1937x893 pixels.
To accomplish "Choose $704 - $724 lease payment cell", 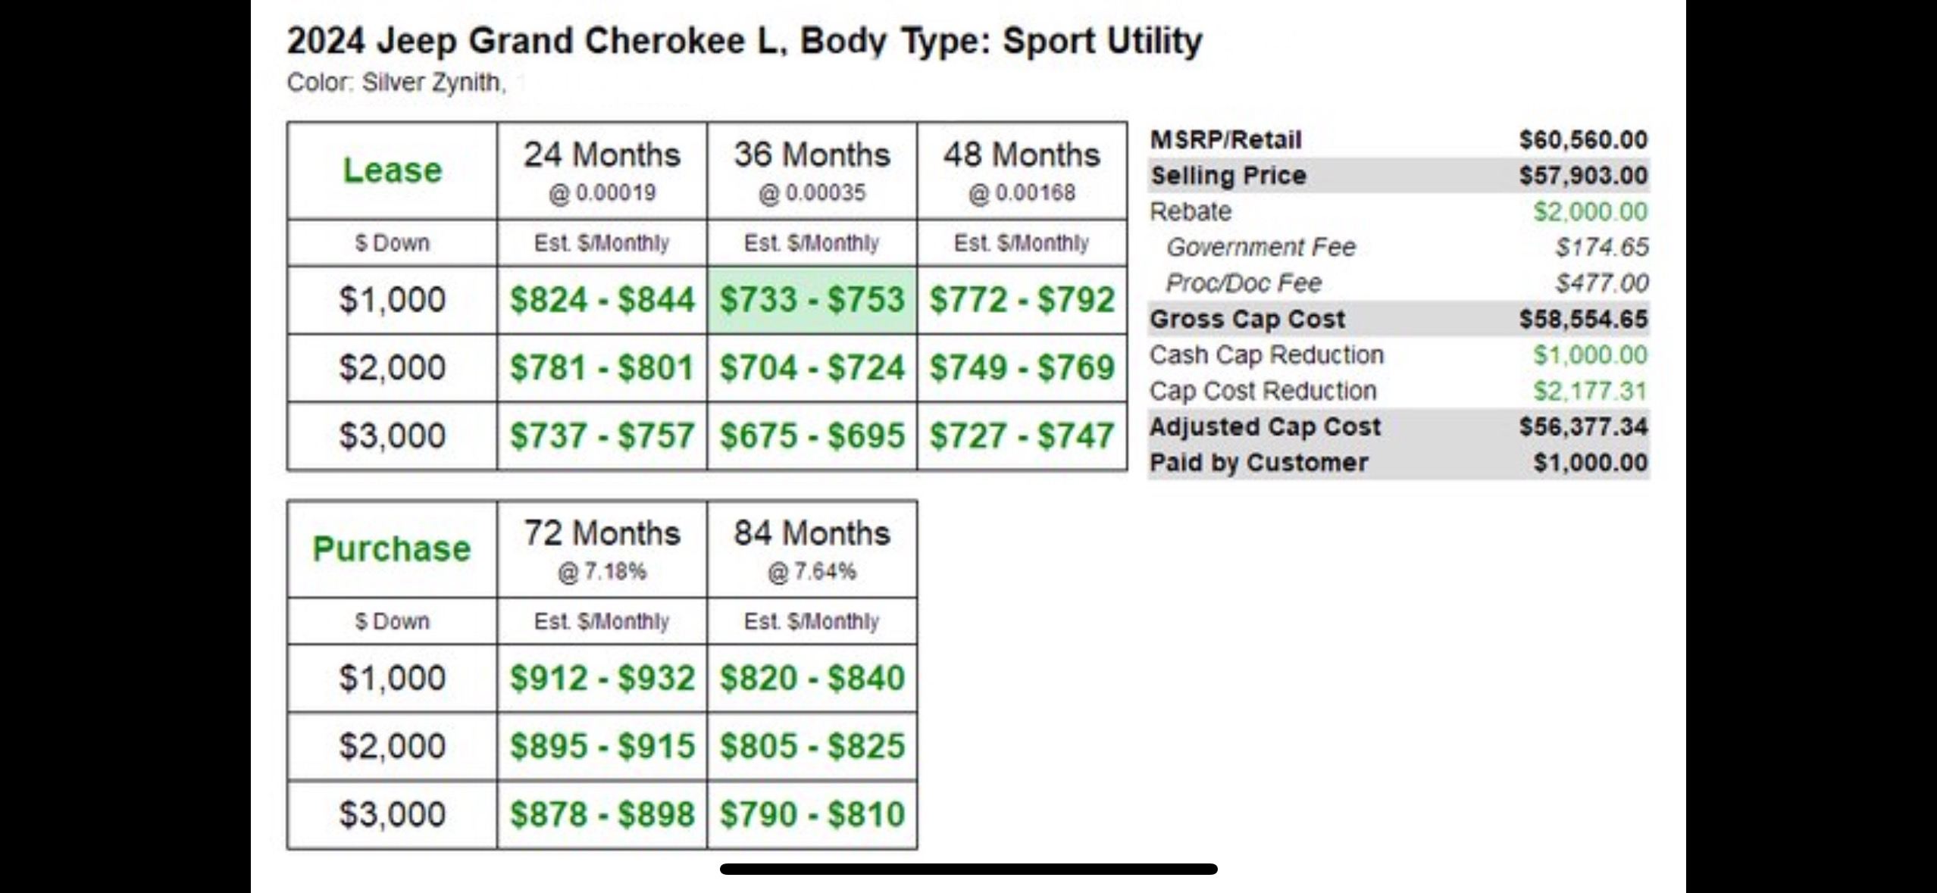I will point(812,367).
